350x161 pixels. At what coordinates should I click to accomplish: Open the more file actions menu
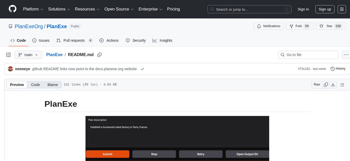point(346,55)
